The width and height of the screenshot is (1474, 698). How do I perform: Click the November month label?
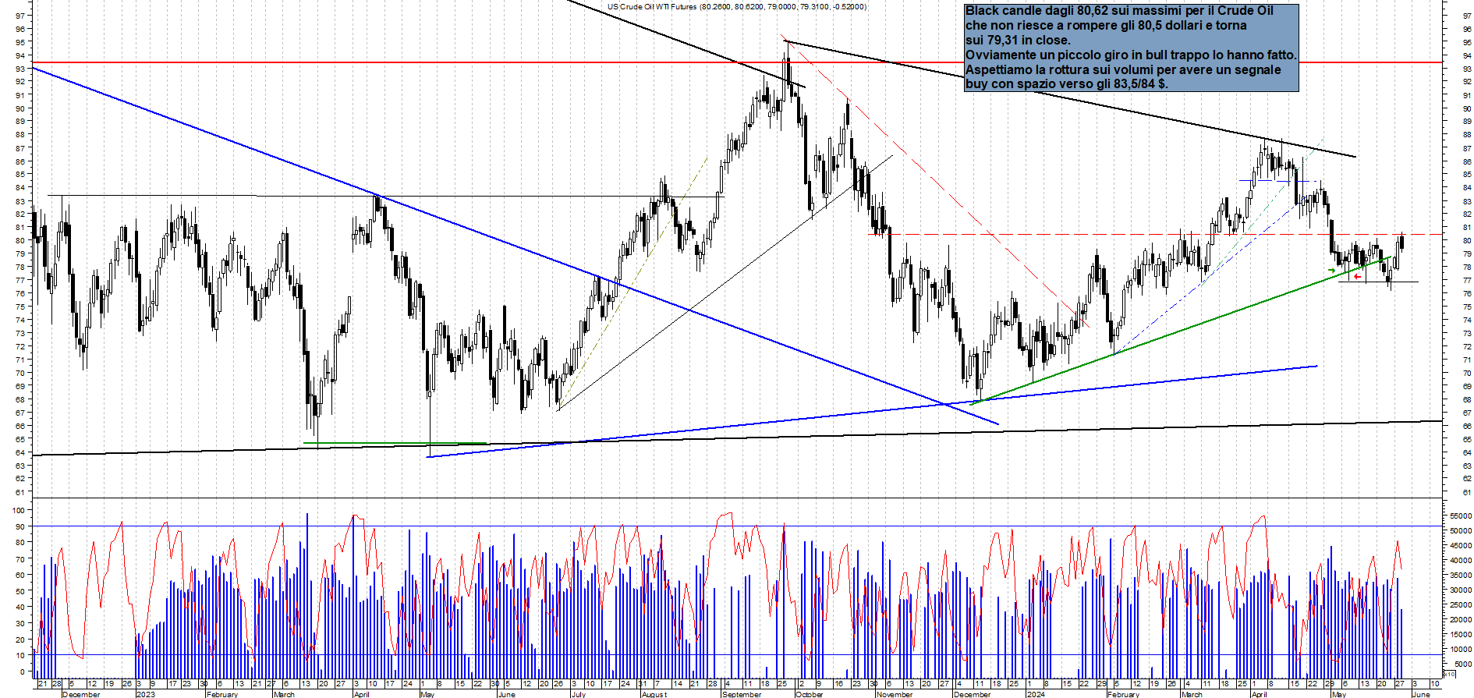(895, 694)
